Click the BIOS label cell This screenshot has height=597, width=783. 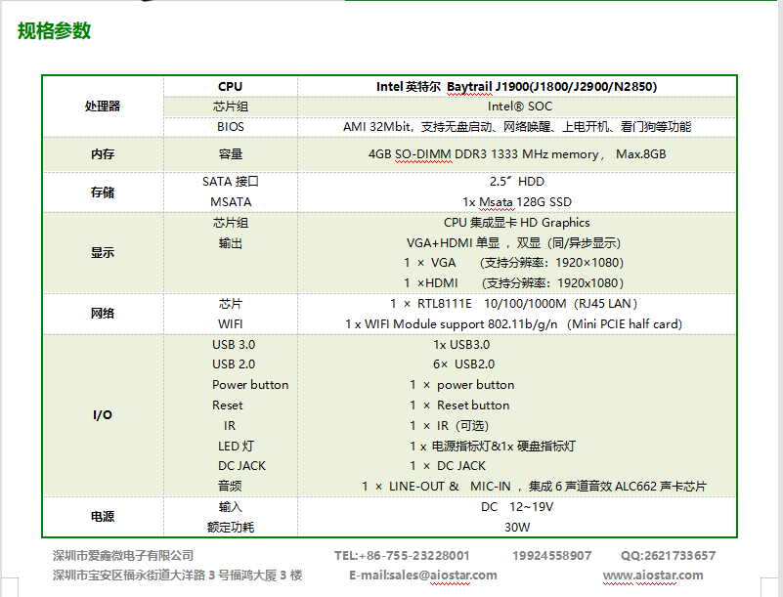click(x=231, y=127)
